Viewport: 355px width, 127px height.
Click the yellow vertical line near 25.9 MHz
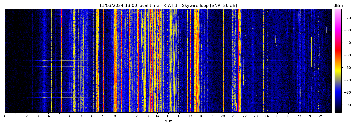pyautogui.click(x=287, y=61)
